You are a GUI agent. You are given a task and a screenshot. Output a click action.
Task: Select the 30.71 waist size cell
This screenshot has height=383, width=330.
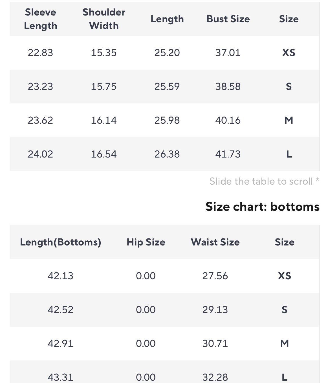point(215,344)
